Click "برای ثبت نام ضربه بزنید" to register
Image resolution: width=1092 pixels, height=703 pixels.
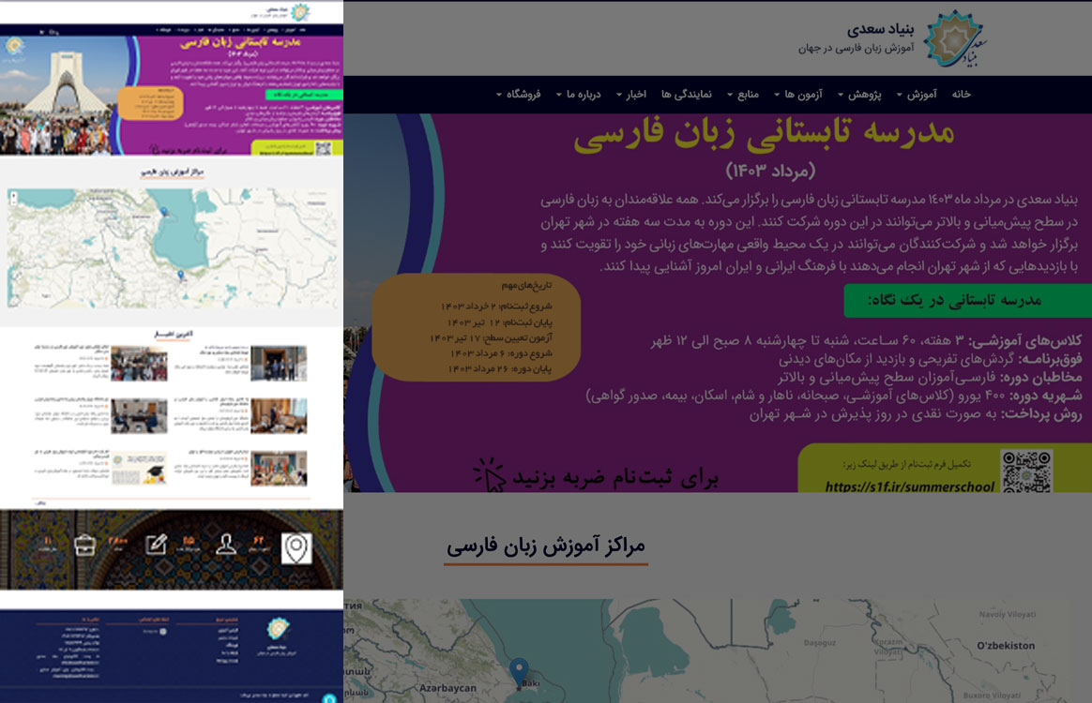coord(614,478)
